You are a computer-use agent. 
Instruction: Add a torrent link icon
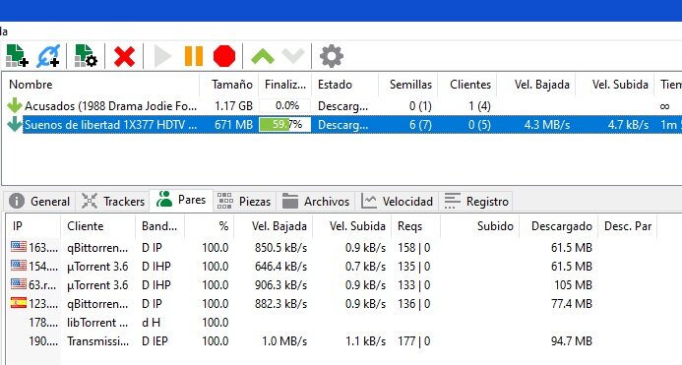point(48,56)
